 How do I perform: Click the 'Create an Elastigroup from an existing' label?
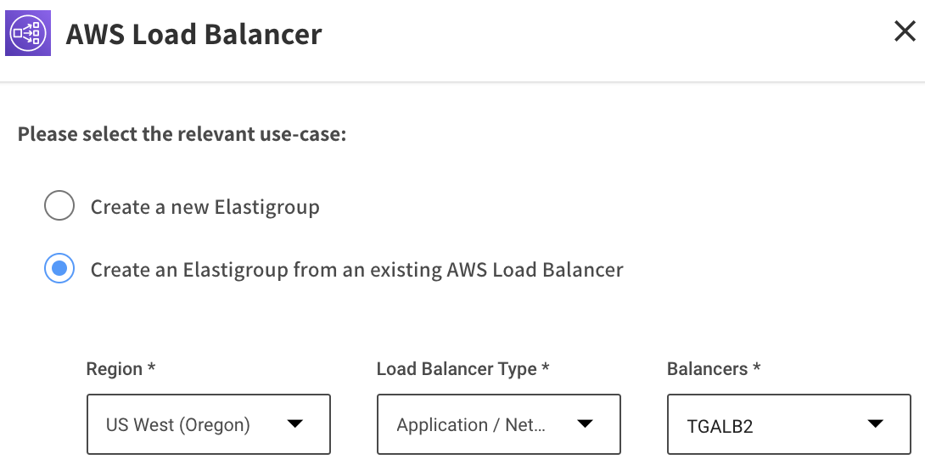point(356,271)
